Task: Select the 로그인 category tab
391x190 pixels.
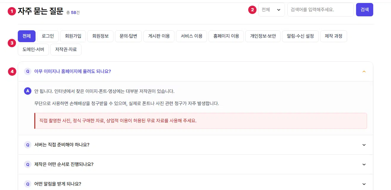Action: click(48, 36)
